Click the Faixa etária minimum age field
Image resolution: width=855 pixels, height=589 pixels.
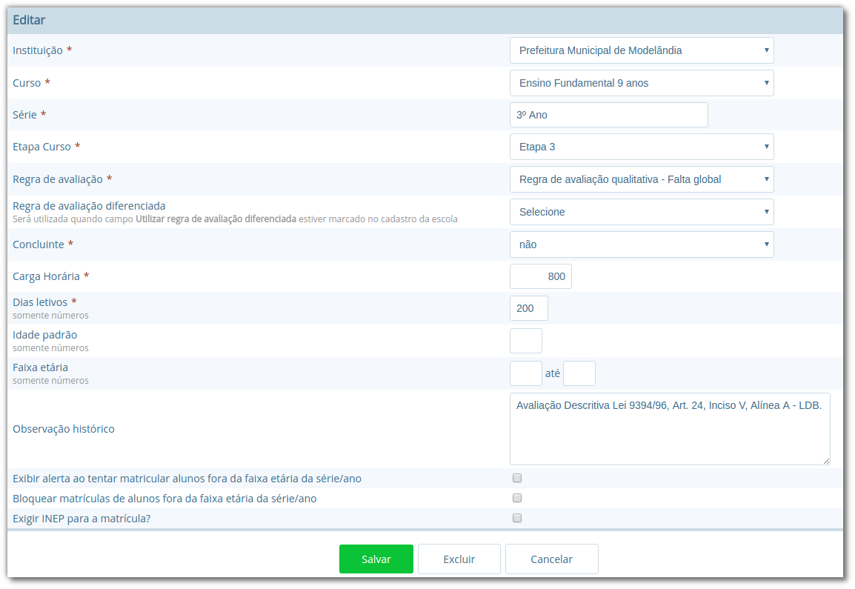(x=526, y=373)
